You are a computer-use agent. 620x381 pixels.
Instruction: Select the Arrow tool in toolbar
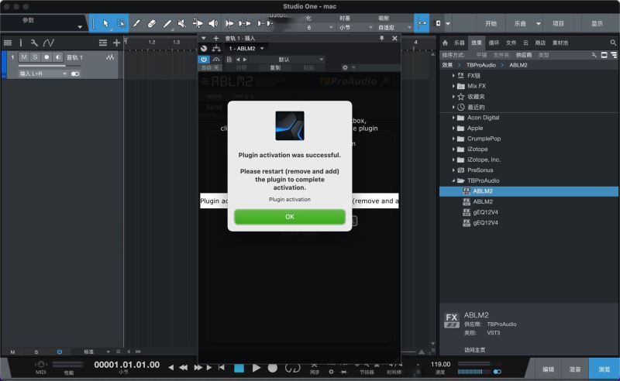coord(106,24)
